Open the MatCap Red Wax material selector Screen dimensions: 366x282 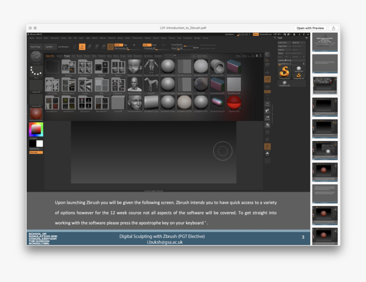coord(36,114)
